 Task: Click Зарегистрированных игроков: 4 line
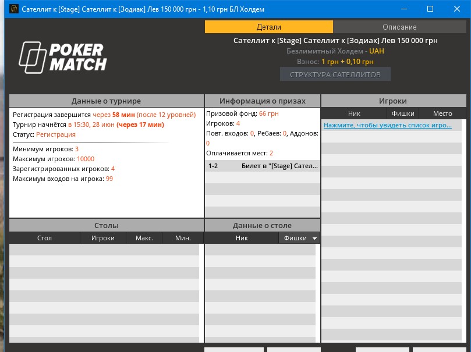[x=63, y=169]
